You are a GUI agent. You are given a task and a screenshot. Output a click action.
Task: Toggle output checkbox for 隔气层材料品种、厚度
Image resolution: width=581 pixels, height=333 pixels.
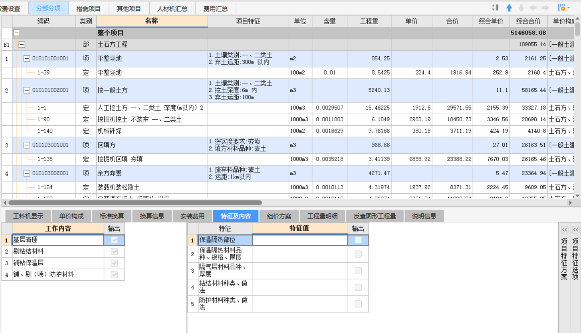(x=358, y=271)
